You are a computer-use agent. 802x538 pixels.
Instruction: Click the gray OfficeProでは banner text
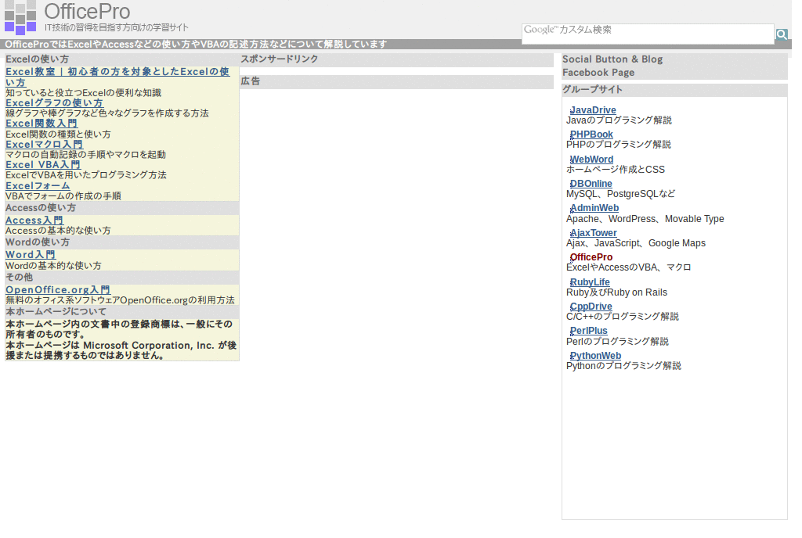(196, 45)
